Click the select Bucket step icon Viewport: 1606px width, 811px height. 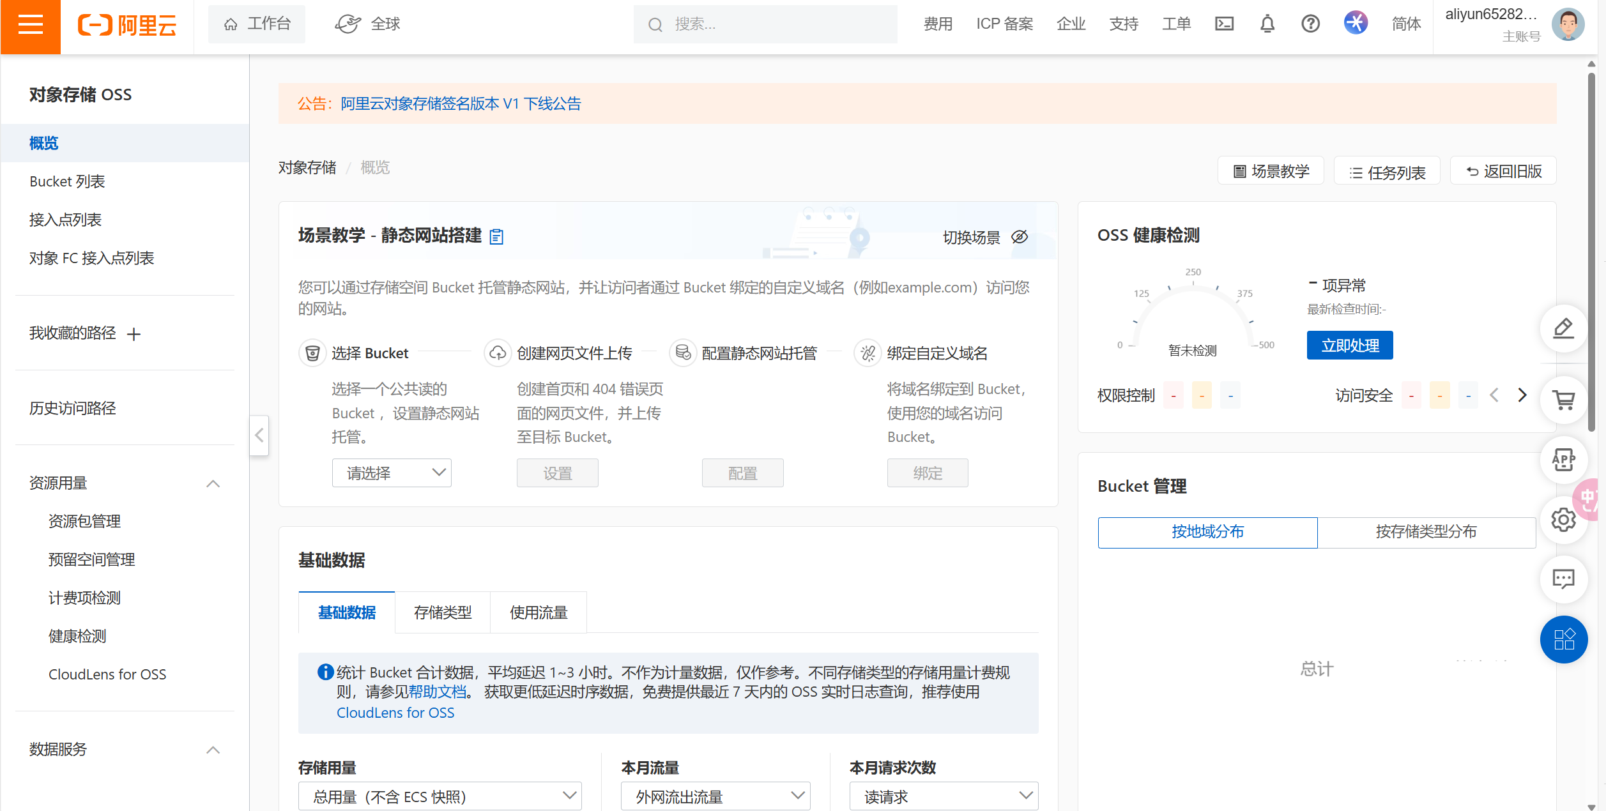(312, 353)
